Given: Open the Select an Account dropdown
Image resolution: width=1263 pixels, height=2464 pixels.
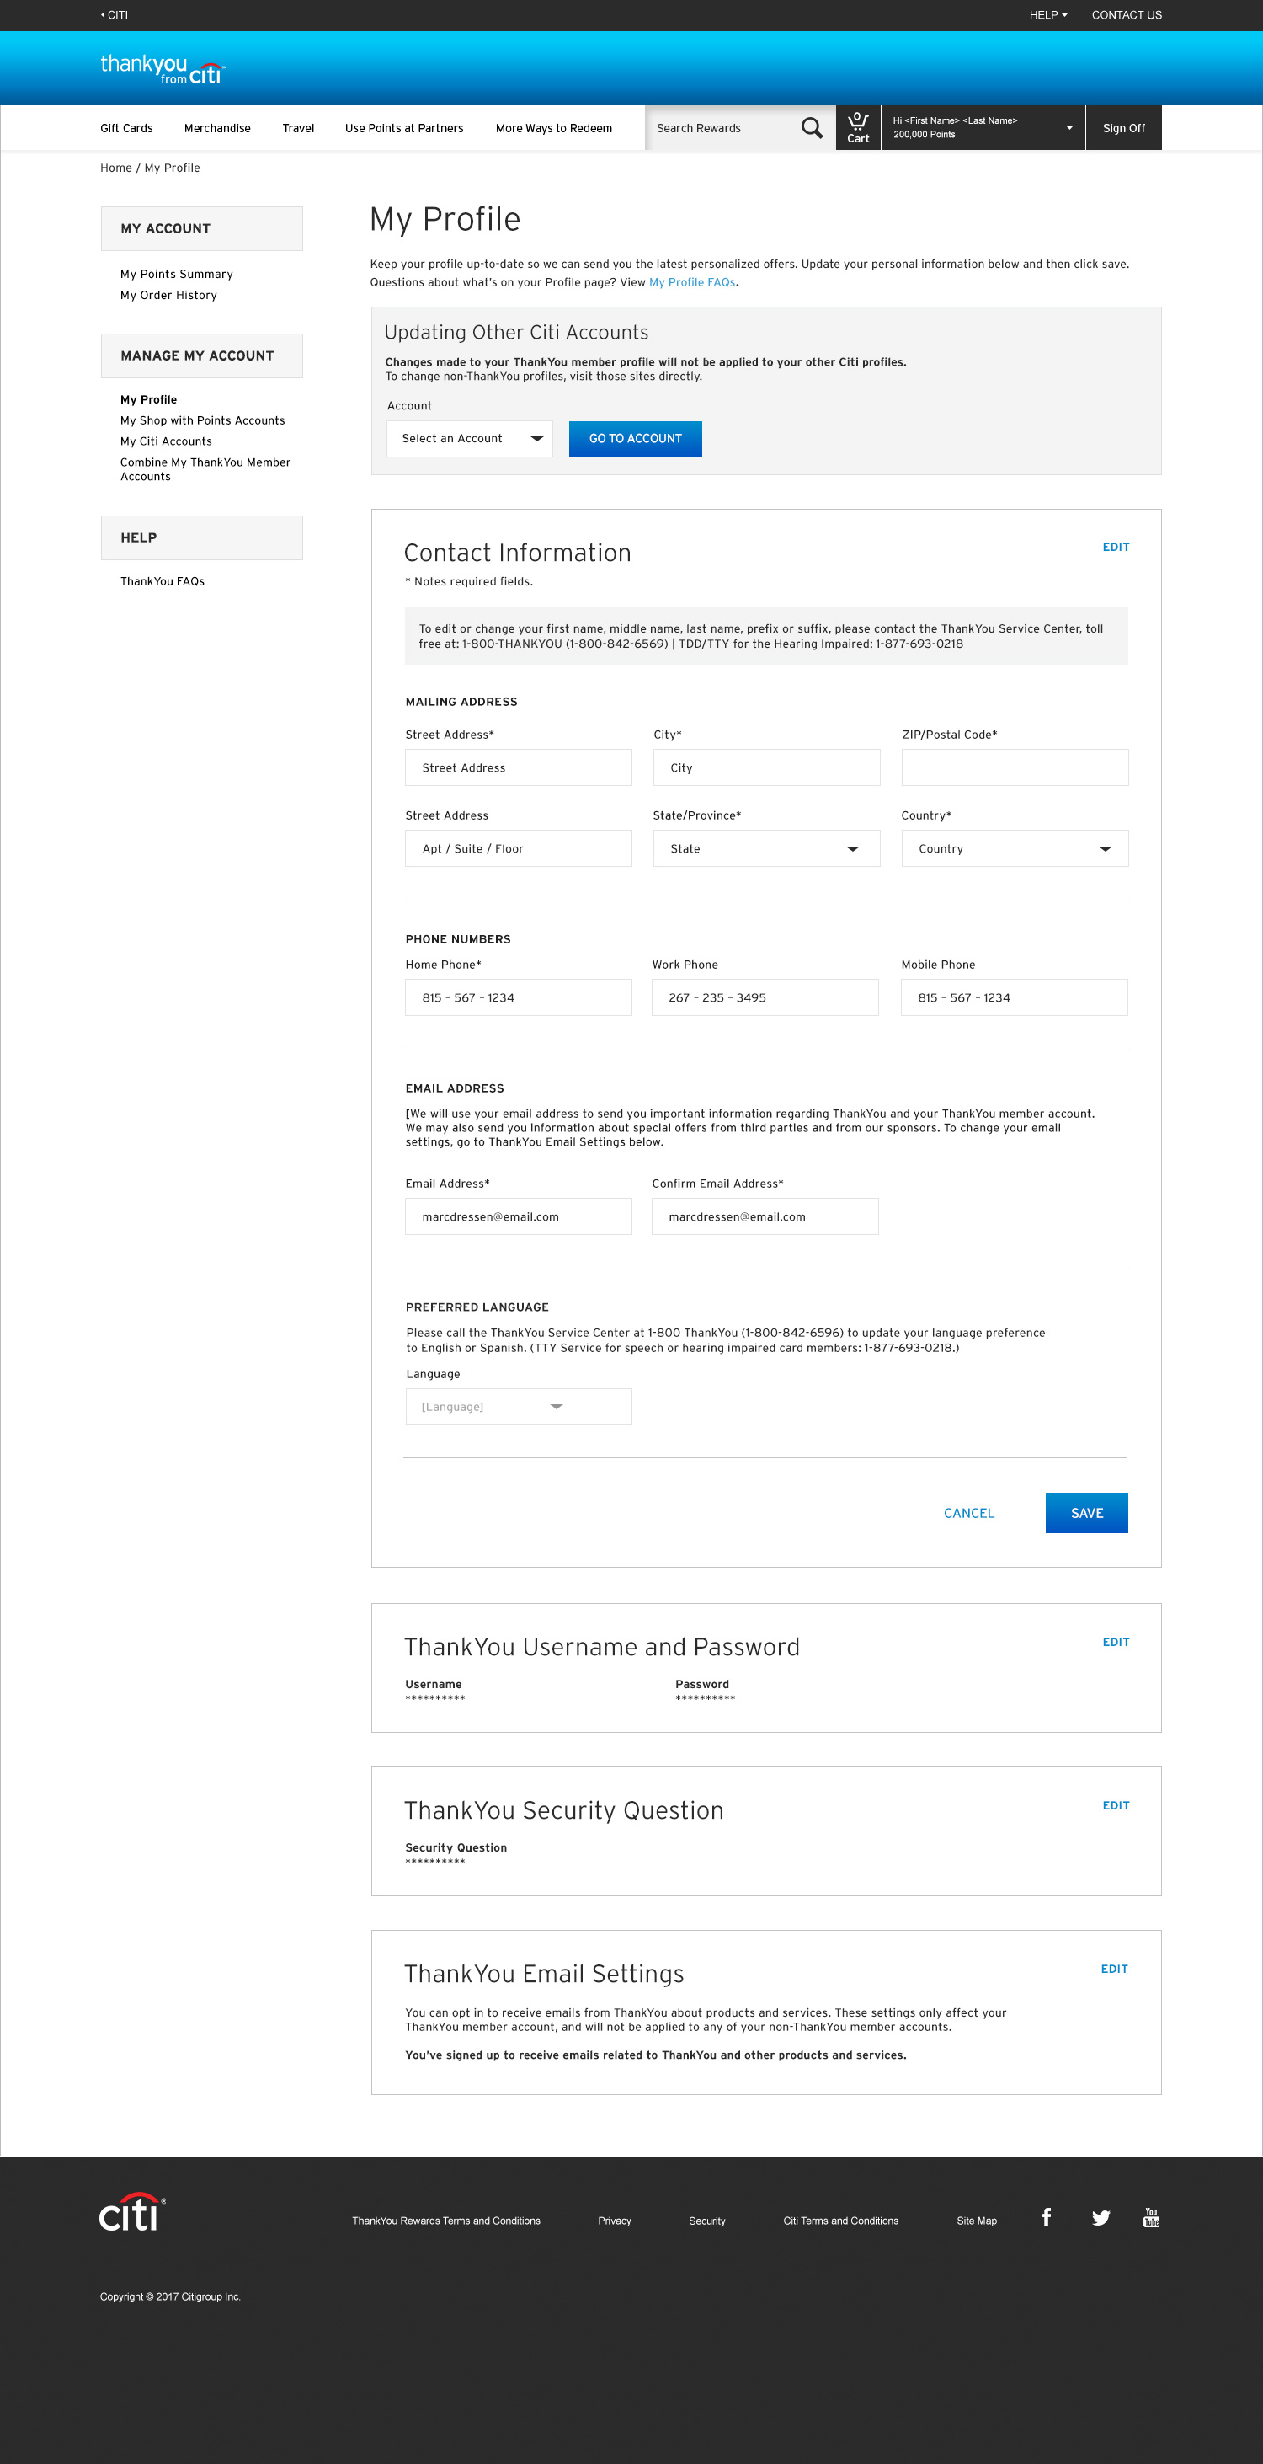Looking at the screenshot, I should click(x=470, y=439).
